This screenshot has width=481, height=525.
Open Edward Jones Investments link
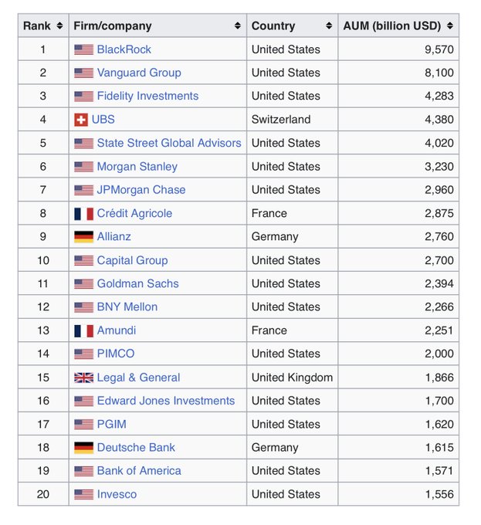(166, 401)
